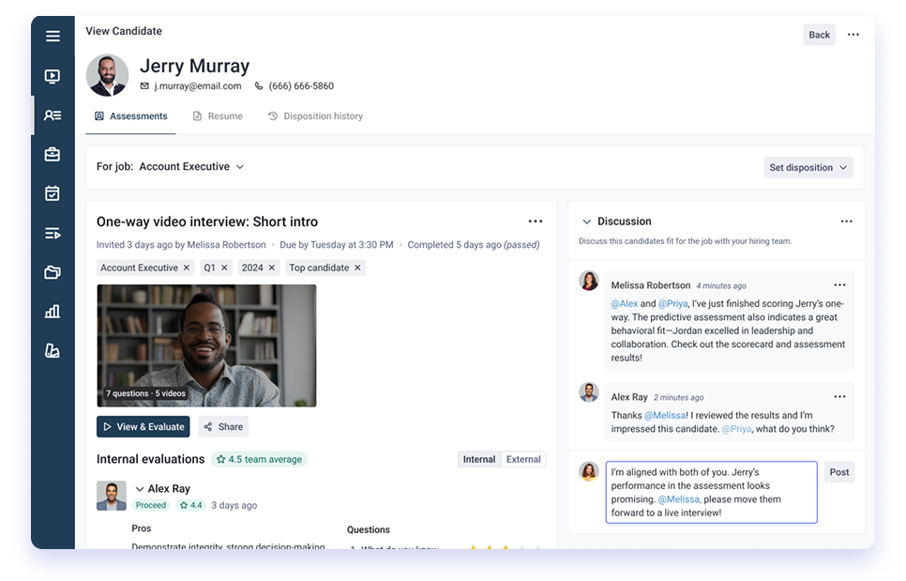Click the @Alex mention in Melissa's comment

coord(625,303)
